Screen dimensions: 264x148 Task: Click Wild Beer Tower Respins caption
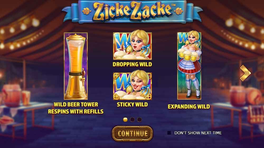coord(76,108)
